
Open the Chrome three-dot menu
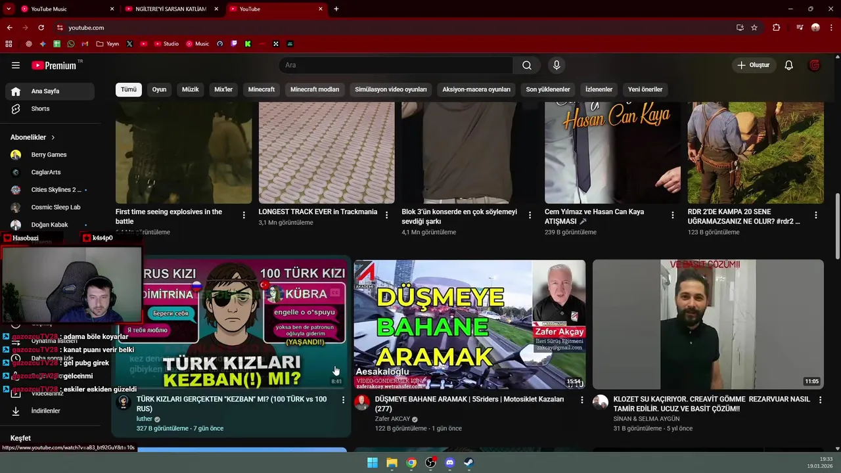pyautogui.click(x=831, y=28)
